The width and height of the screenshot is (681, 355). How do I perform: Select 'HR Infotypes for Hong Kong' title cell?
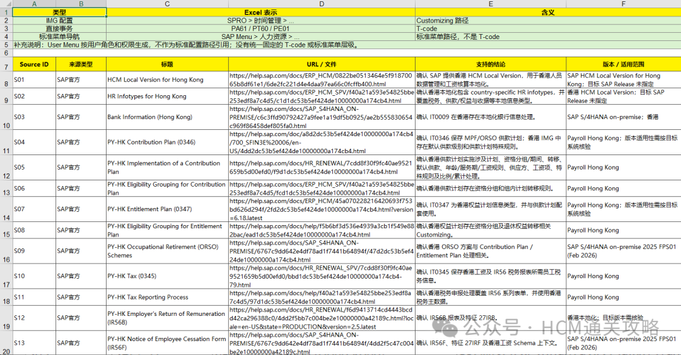pyautogui.click(x=167, y=96)
